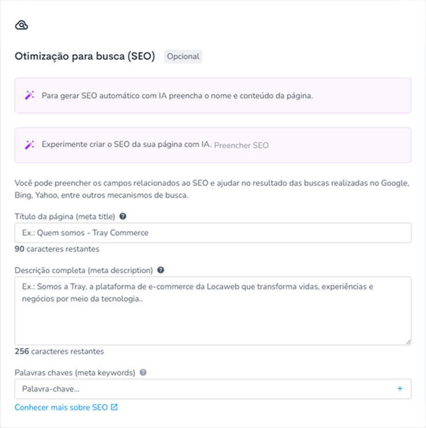Click the Opcional badge
The width and height of the screenshot is (426, 428).
(183, 57)
